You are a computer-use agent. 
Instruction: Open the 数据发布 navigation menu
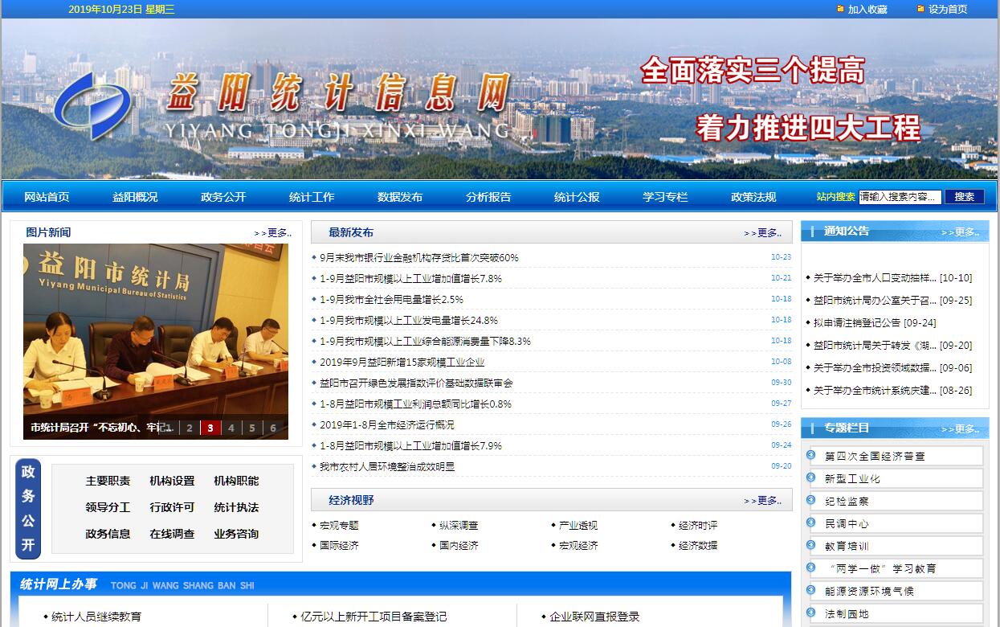click(x=400, y=197)
